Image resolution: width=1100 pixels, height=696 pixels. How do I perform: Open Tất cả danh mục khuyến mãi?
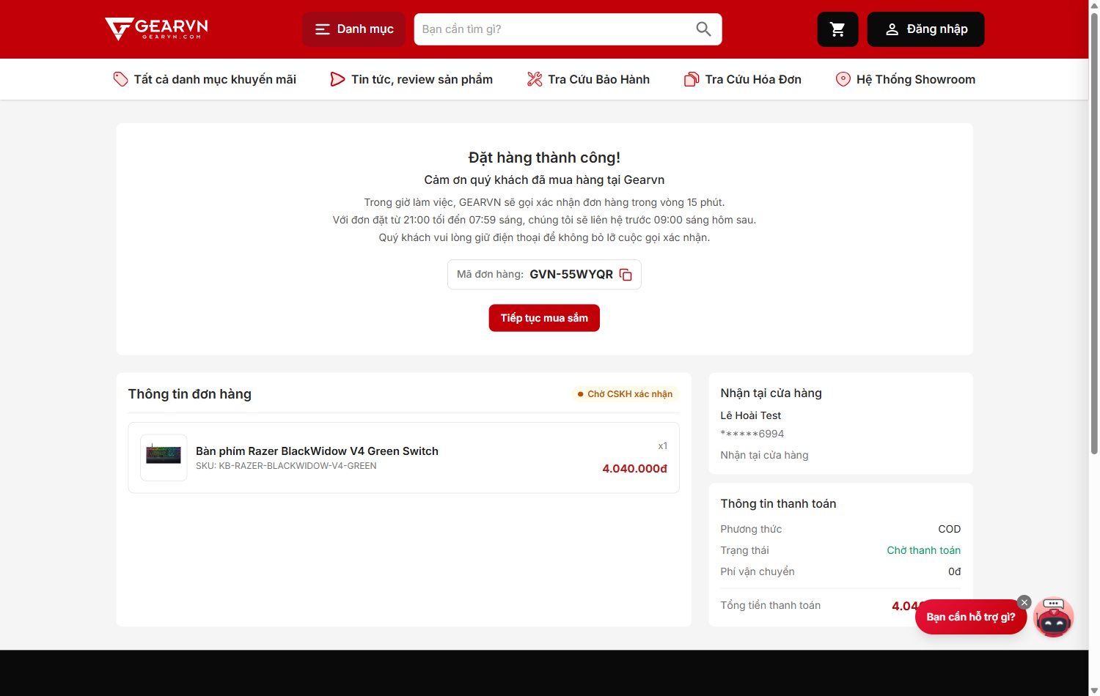tap(205, 79)
